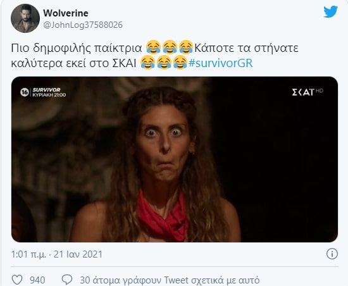The width and height of the screenshot is (348, 286).
Task: Click the ΚΥΡΙΑΚΗ 21:00 caption in image
Action: coord(49,95)
